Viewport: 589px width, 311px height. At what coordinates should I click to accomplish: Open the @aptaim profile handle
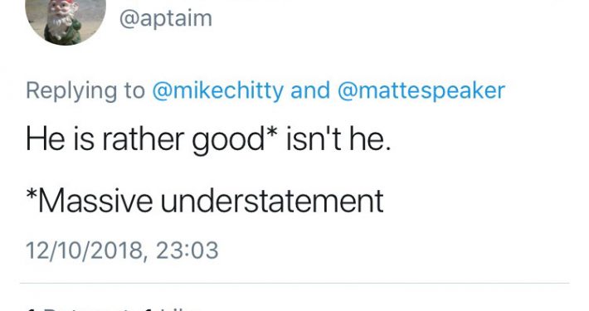click(166, 18)
